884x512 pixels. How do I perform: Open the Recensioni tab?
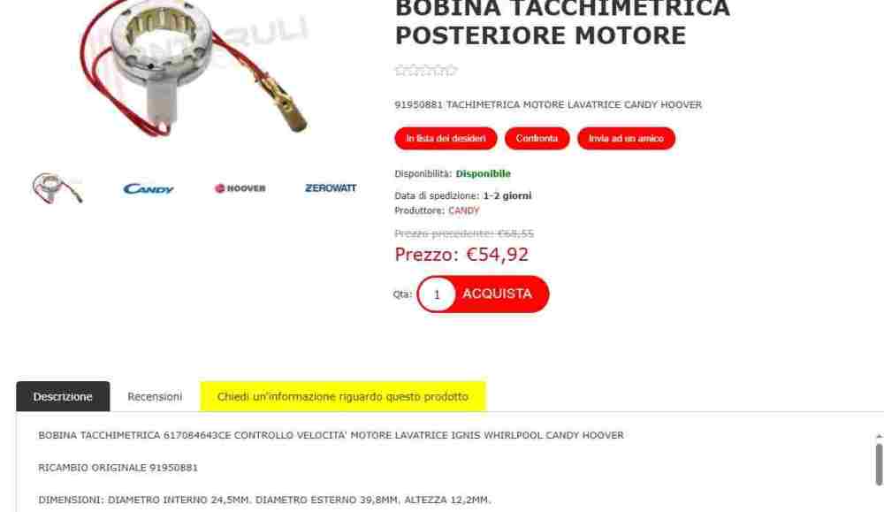pos(155,396)
